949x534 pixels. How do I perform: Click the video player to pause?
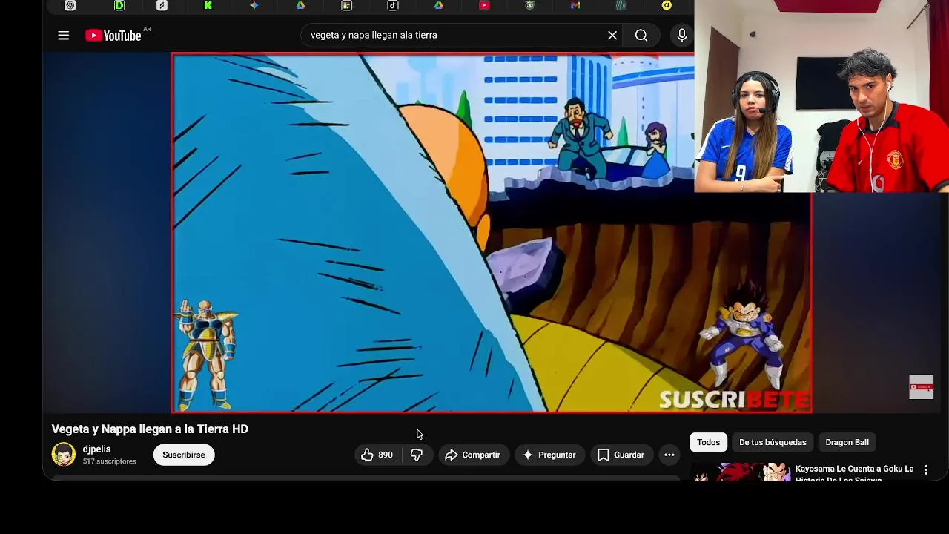click(x=433, y=232)
